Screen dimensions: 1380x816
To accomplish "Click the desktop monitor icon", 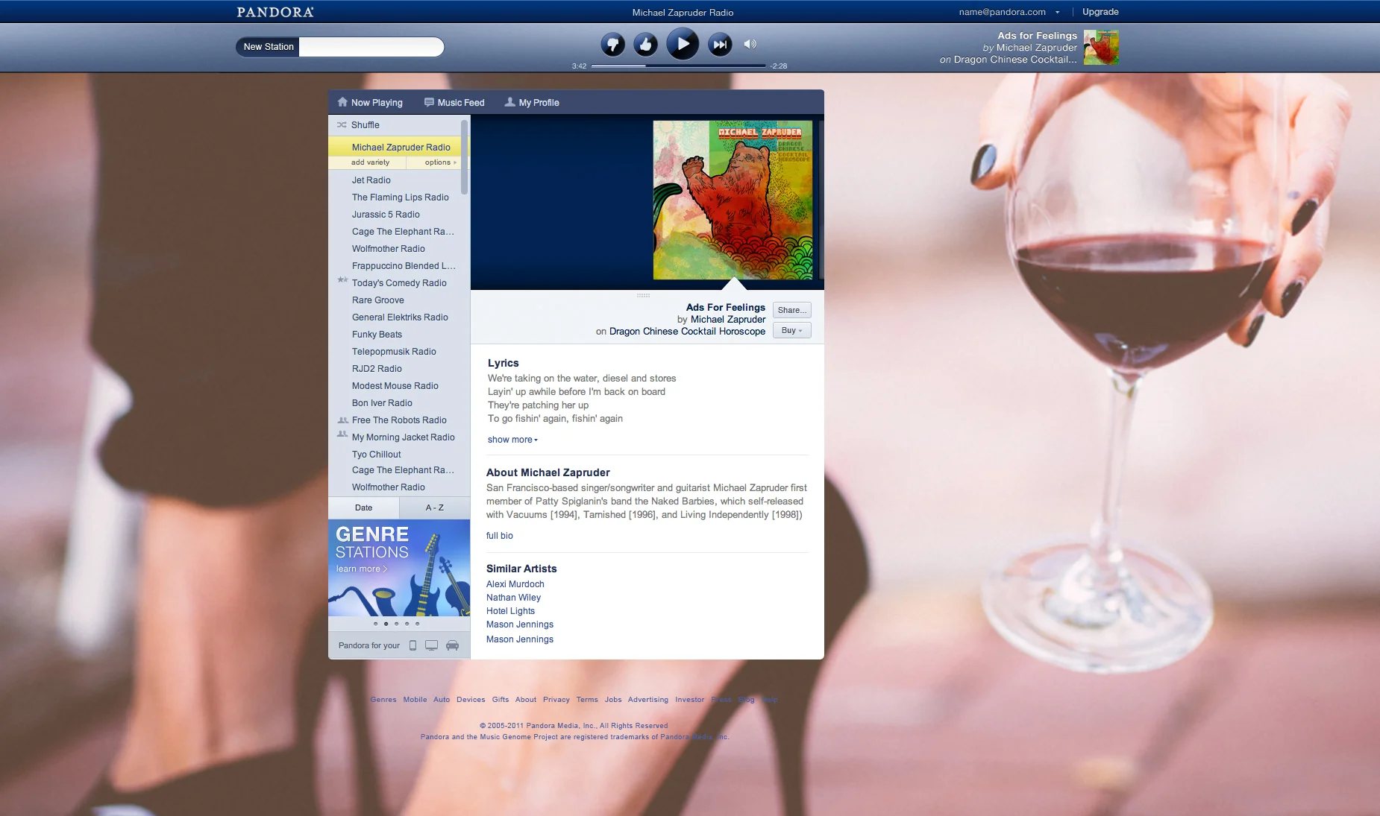I will 431,645.
